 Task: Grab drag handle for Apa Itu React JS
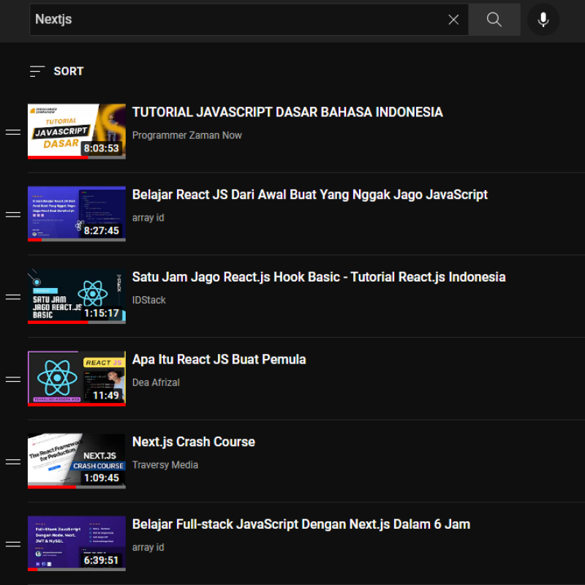click(x=13, y=380)
